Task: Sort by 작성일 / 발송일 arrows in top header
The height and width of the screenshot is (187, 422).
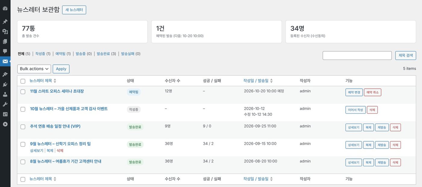Action: 271,81
